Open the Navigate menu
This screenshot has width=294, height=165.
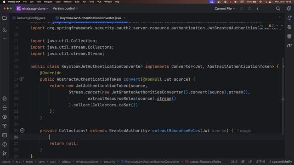[48, 2]
